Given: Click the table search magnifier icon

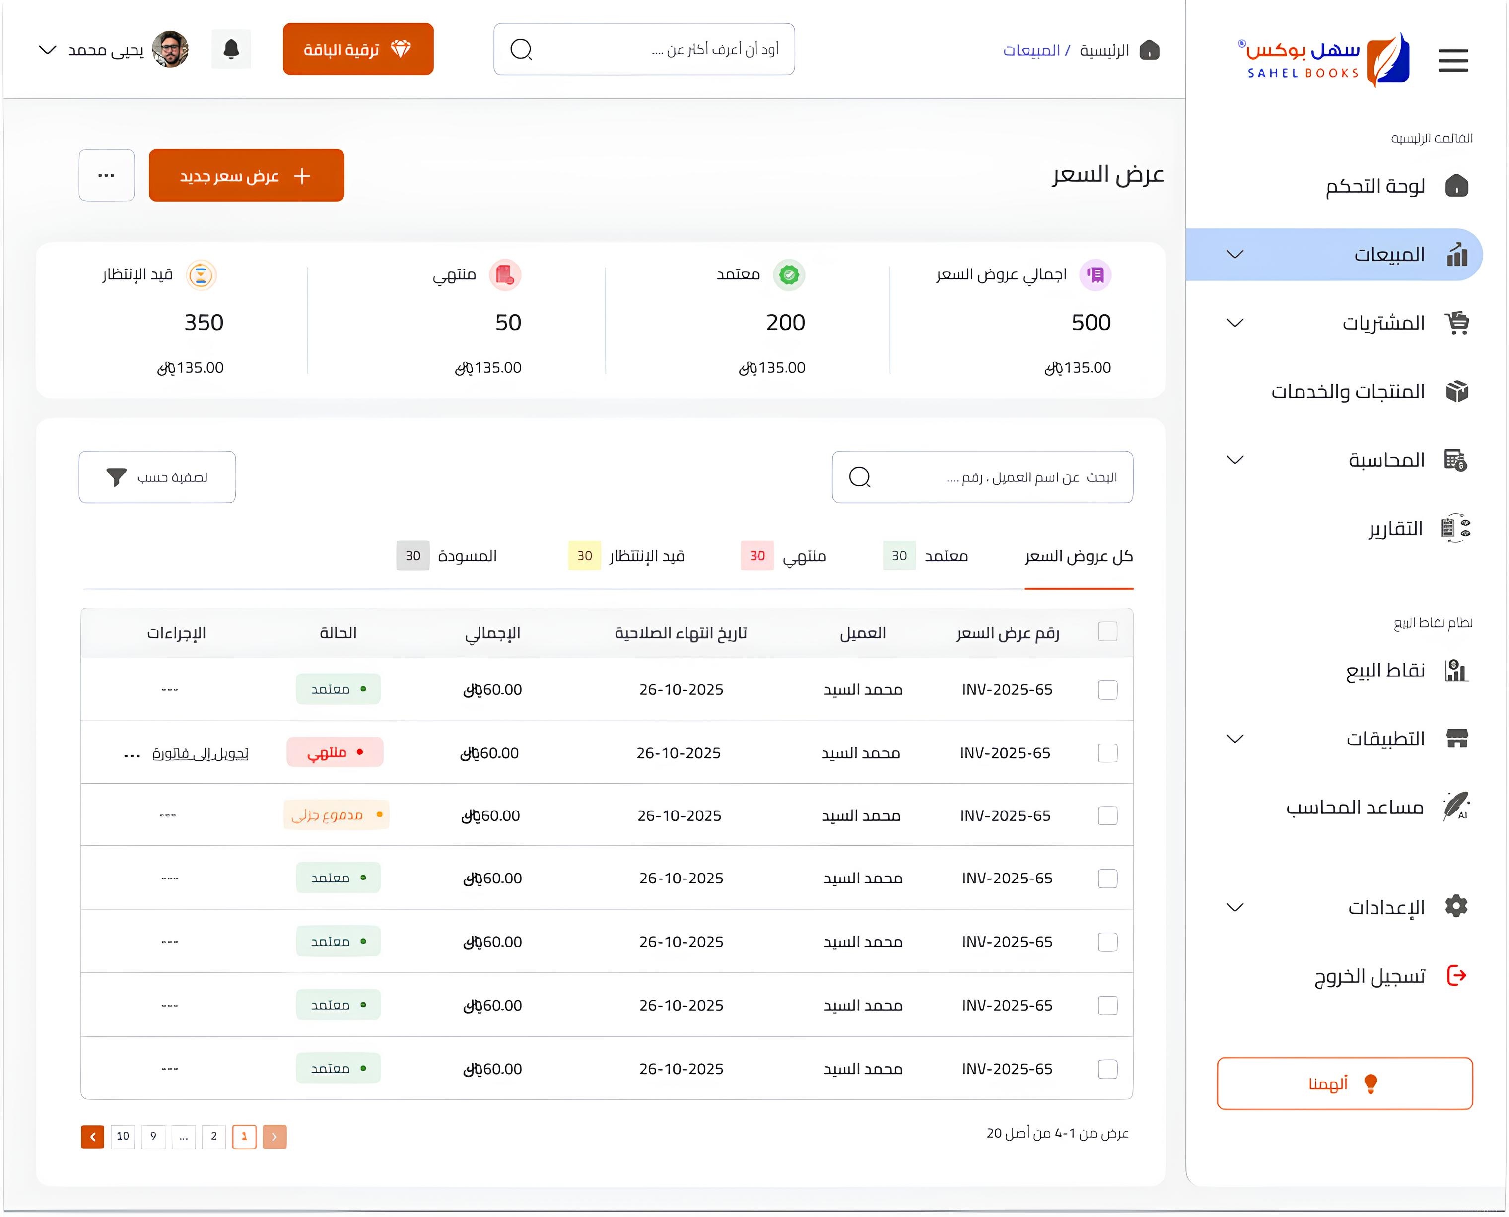Looking at the screenshot, I should pos(860,477).
